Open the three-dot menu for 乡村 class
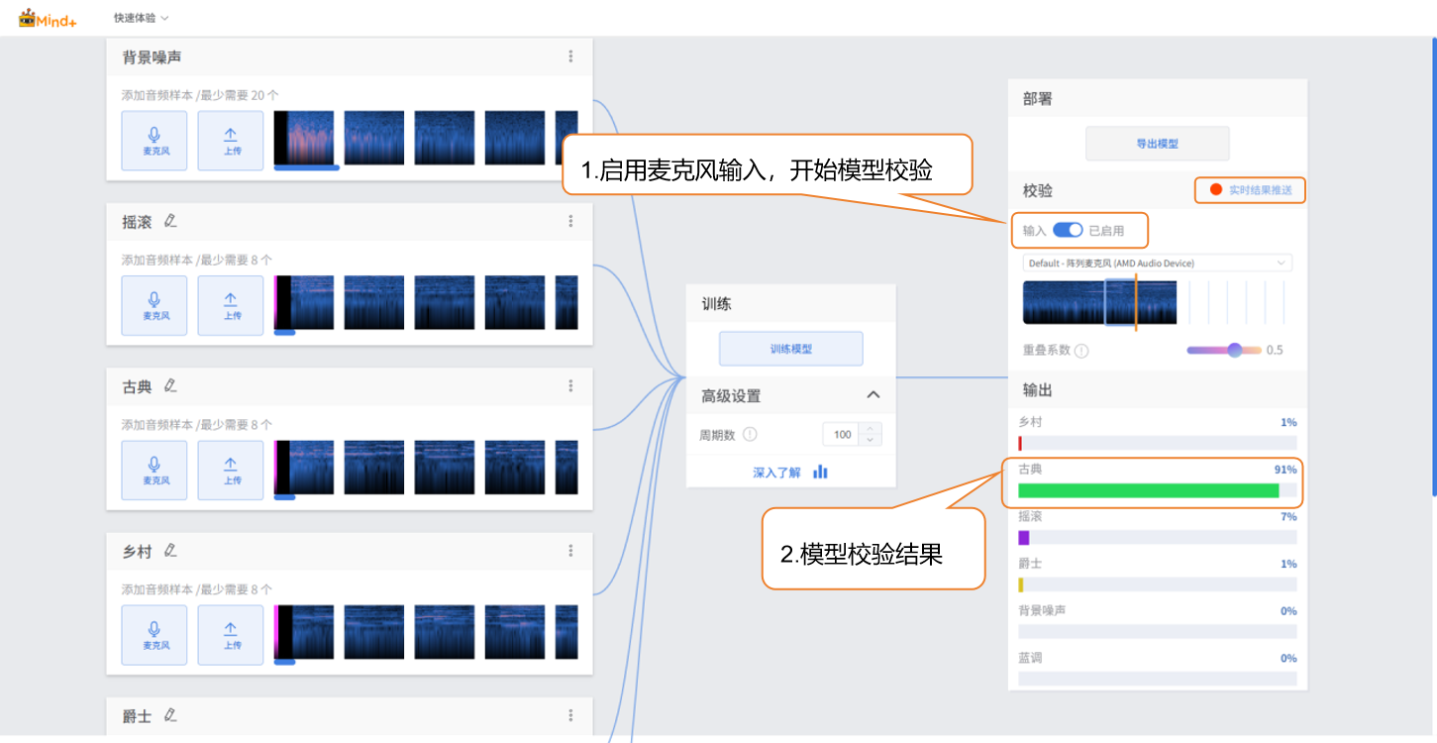 coord(570,551)
